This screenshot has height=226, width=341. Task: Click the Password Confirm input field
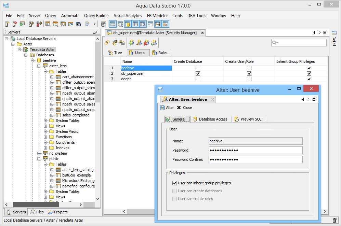tap(255, 159)
